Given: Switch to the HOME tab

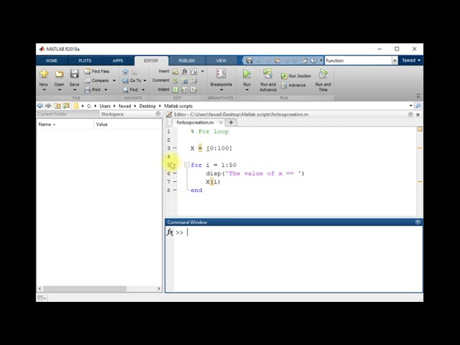Looking at the screenshot, I should pyautogui.click(x=52, y=60).
